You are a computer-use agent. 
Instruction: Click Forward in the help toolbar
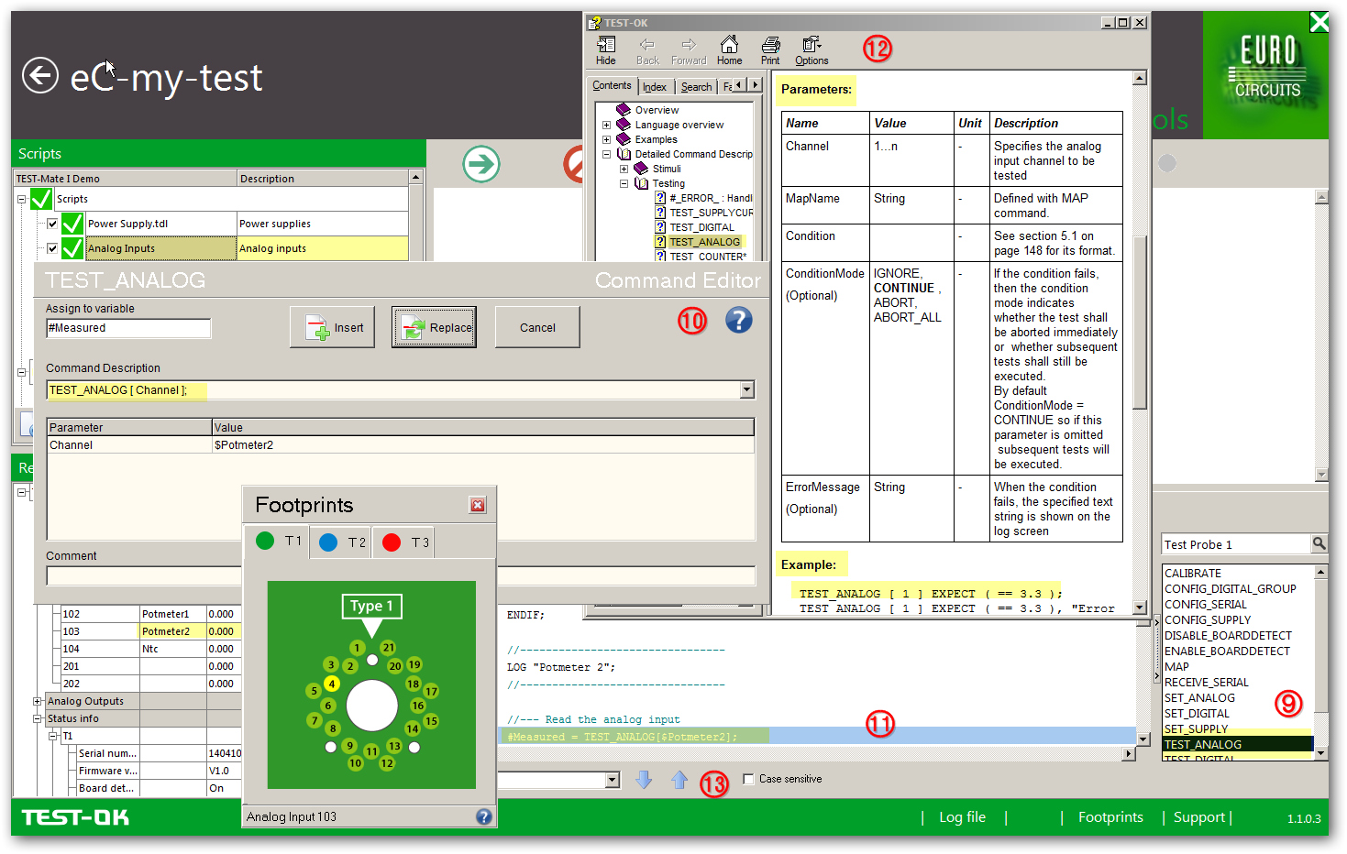coord(689,50)
